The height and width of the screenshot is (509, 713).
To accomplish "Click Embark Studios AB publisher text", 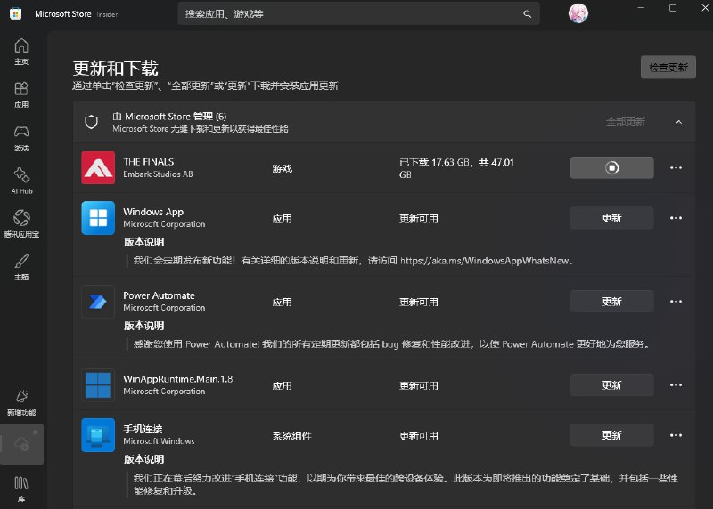I will pyautogui.click(x=158, y=174).
